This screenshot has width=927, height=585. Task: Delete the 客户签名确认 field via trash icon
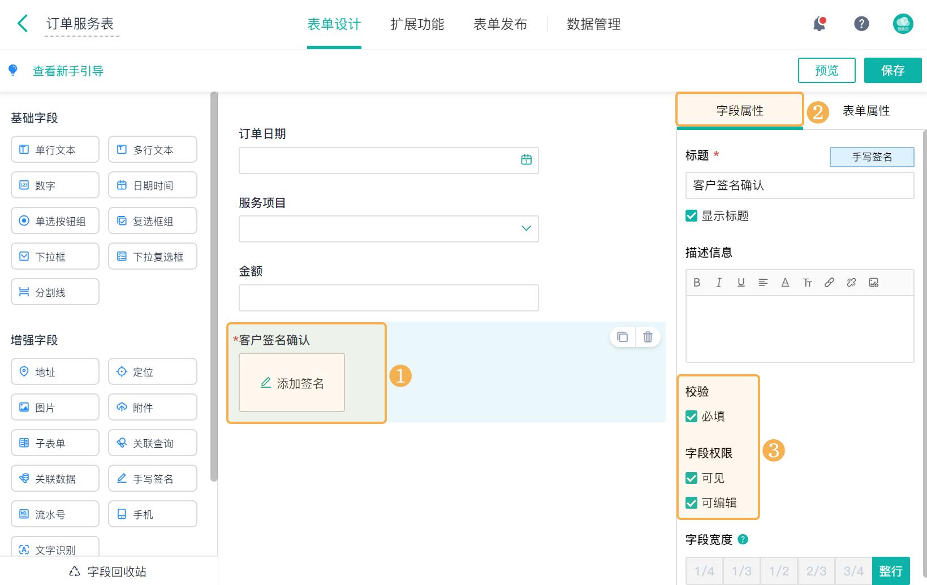coord(648,337)
